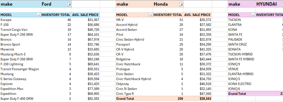Select Honda grand total average $38,543
This screenshot has height=102, width=283.
198,99
